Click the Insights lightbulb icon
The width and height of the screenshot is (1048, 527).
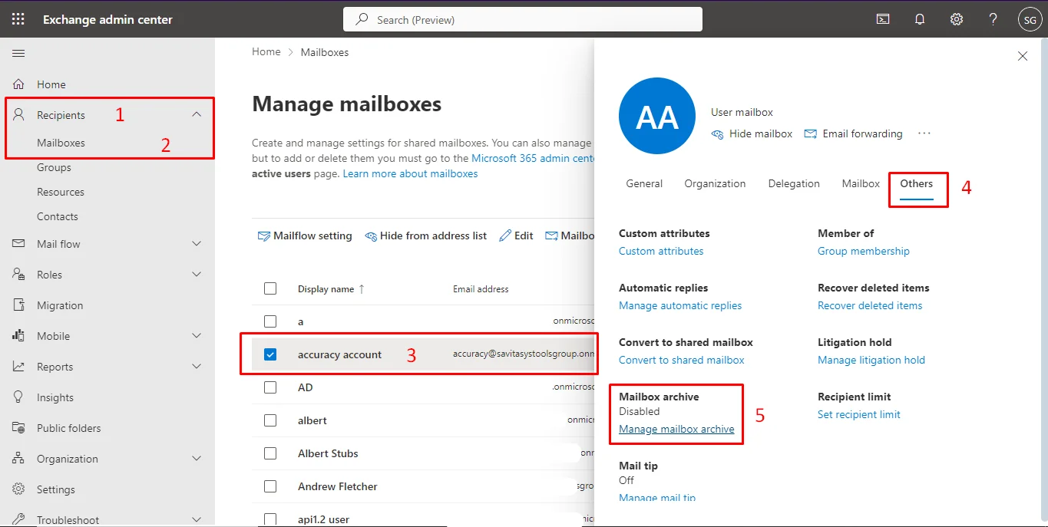tap(19, 397)
